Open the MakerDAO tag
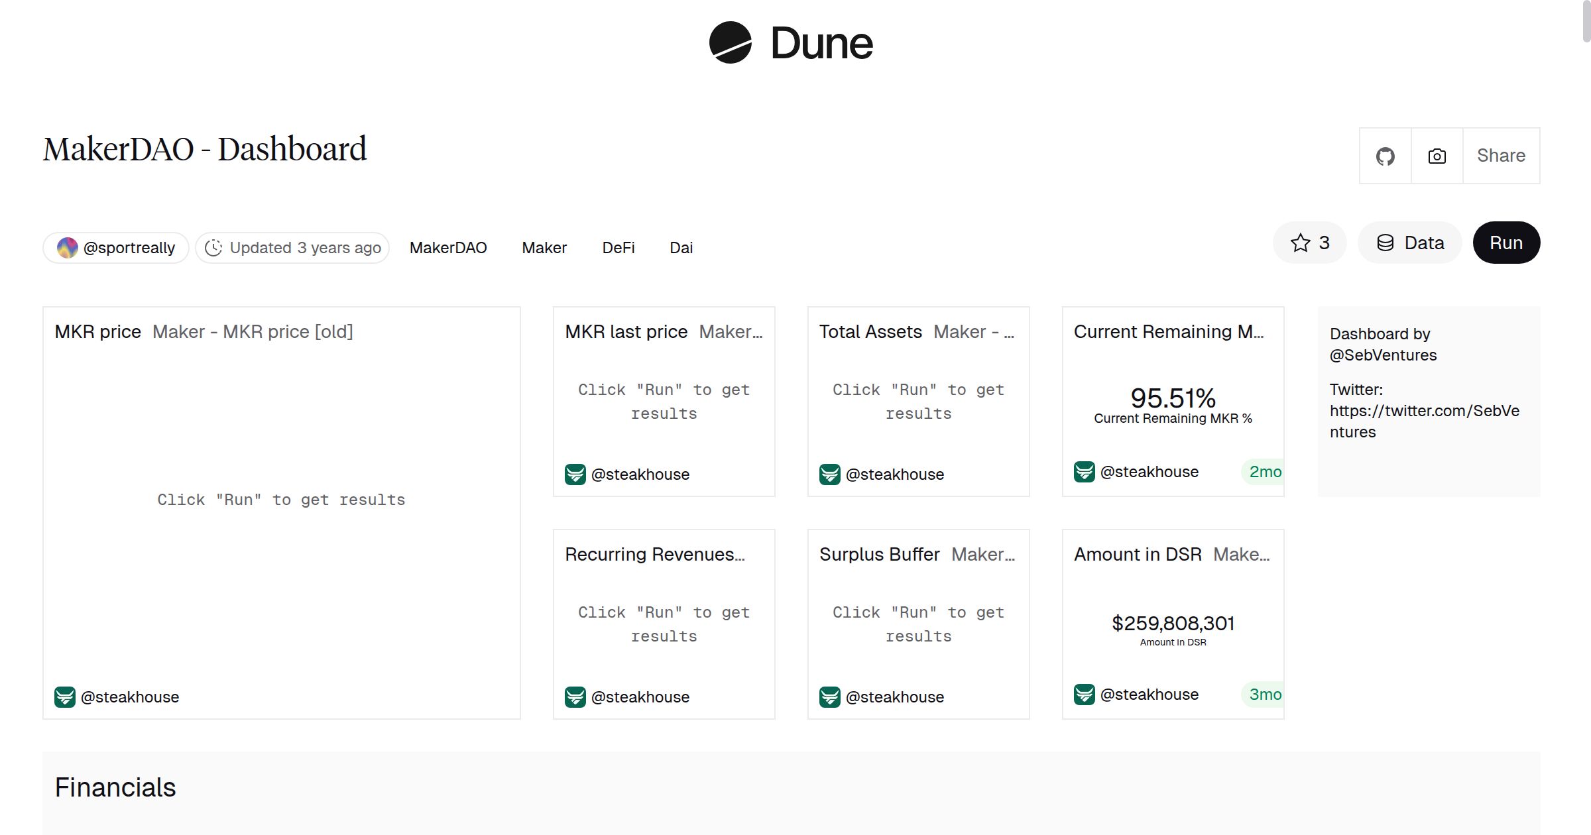The height and width of the screenshot is (835, 1591). [448, 247]
